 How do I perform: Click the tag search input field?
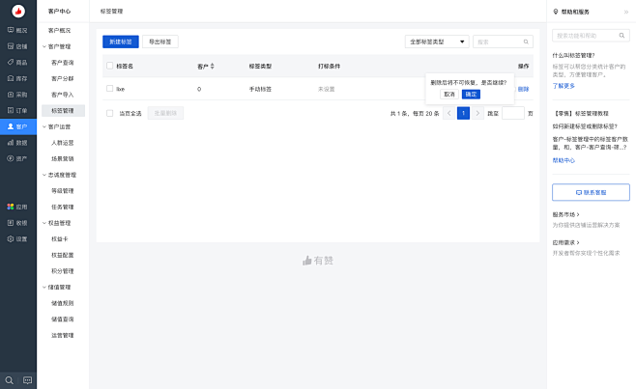(x=499, y=42)
